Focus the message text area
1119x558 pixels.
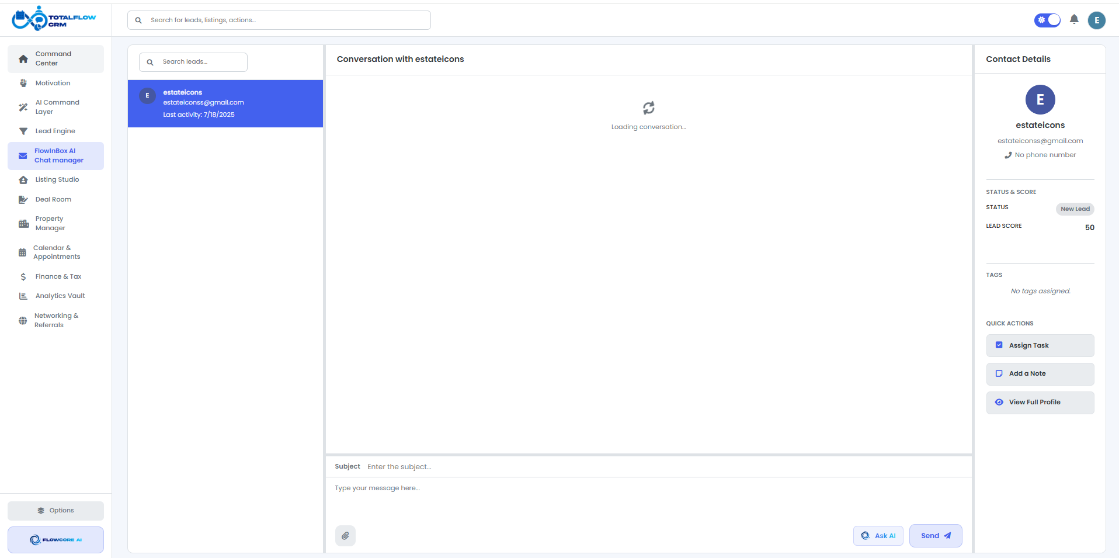click(648, 500)
